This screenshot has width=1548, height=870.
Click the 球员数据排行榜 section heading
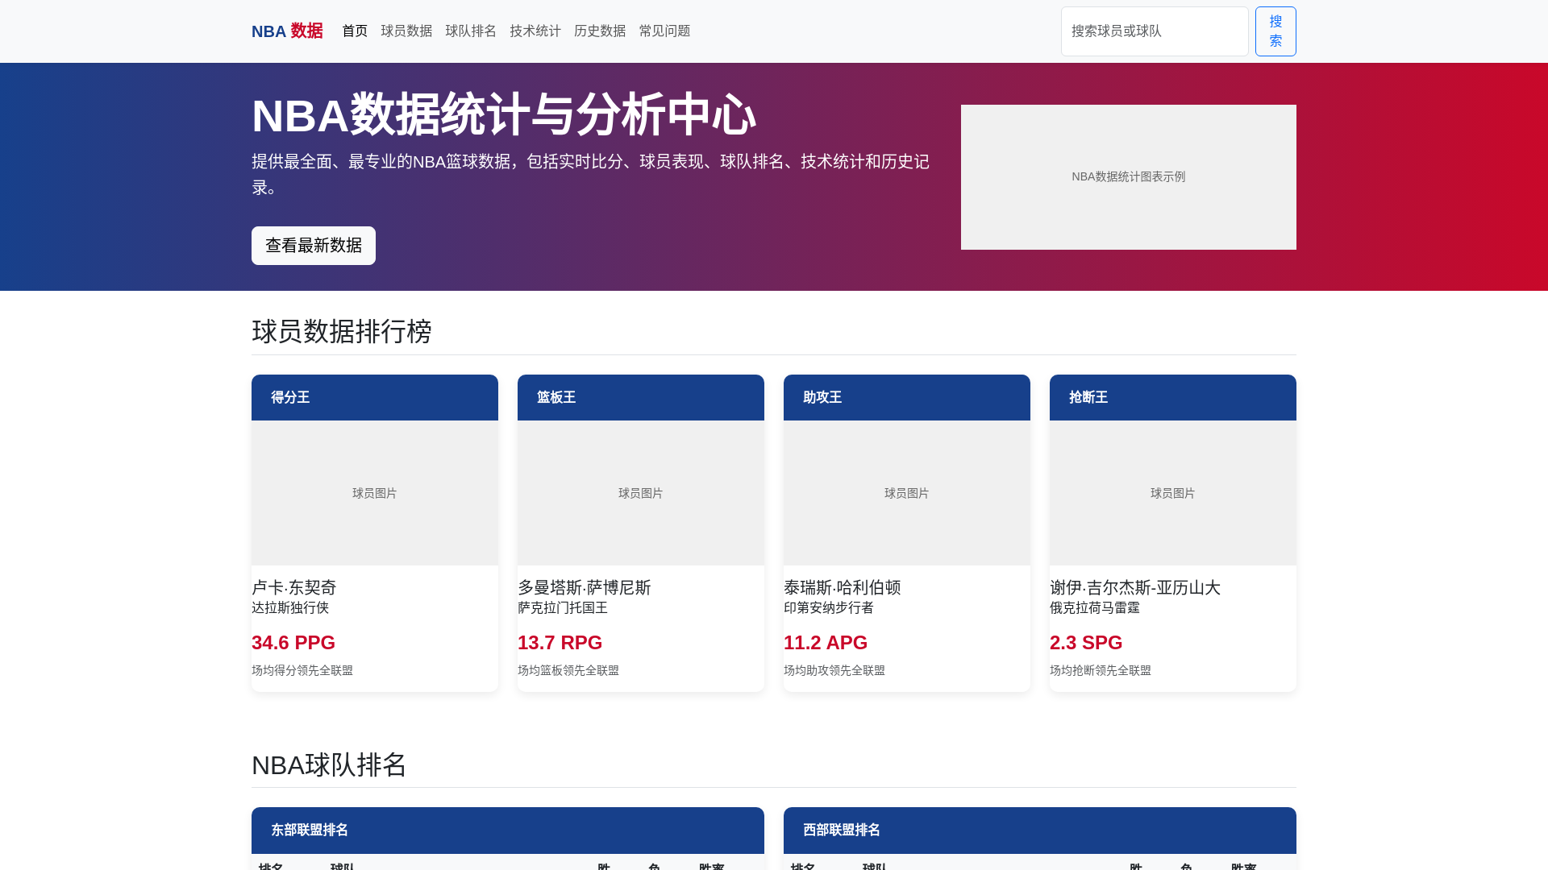[x=342, y=332]
